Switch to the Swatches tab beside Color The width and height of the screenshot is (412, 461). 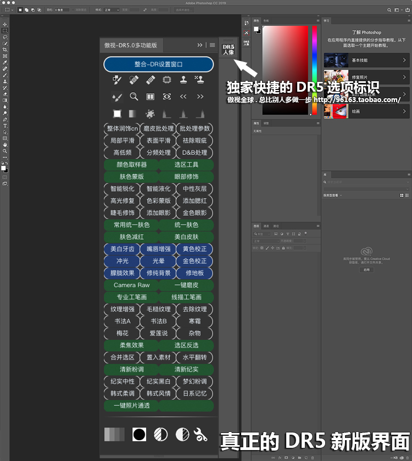click(x=266, y=21)
